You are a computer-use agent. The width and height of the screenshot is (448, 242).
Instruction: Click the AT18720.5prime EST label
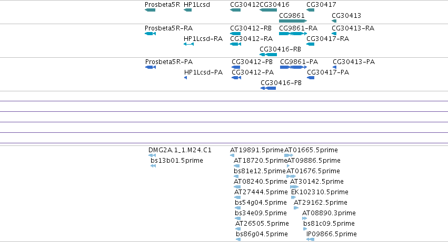pos(261,161)
